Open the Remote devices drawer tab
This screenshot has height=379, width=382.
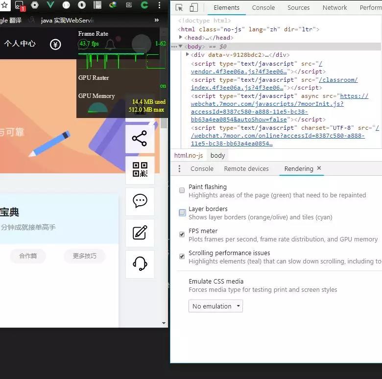246,168
